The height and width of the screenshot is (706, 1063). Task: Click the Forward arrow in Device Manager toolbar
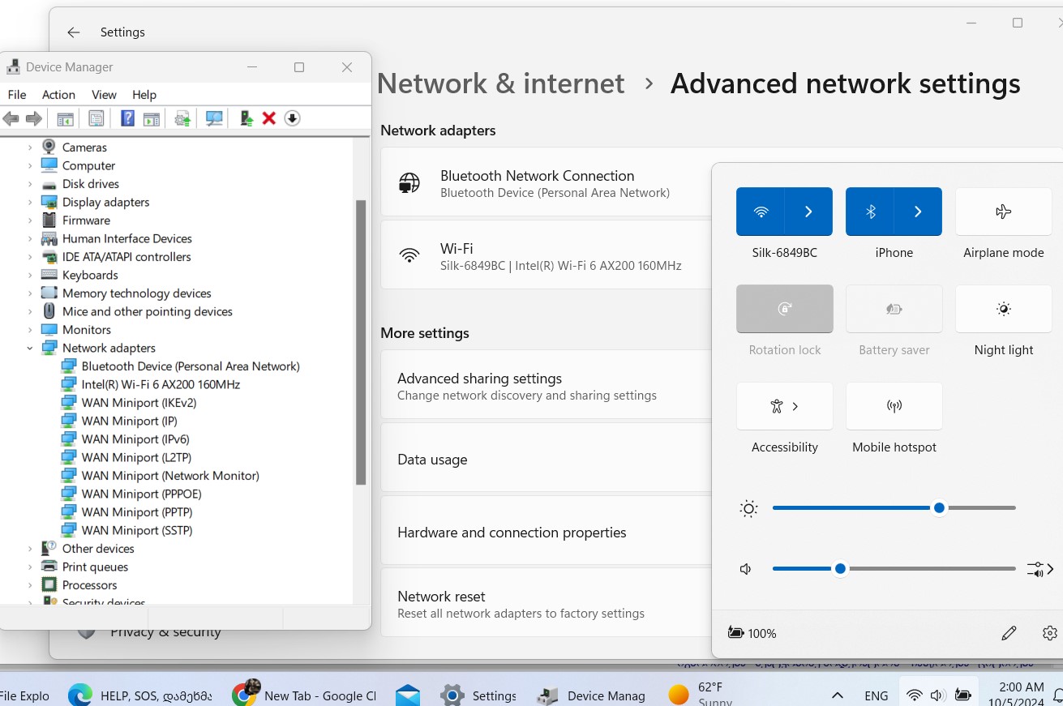click(x=34, y=119)
